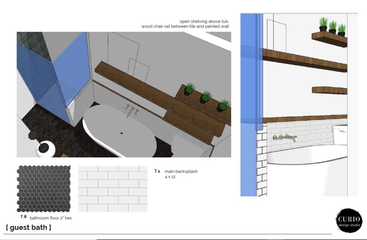Click the 'main backsplash' text

click(x=181, y=171)
